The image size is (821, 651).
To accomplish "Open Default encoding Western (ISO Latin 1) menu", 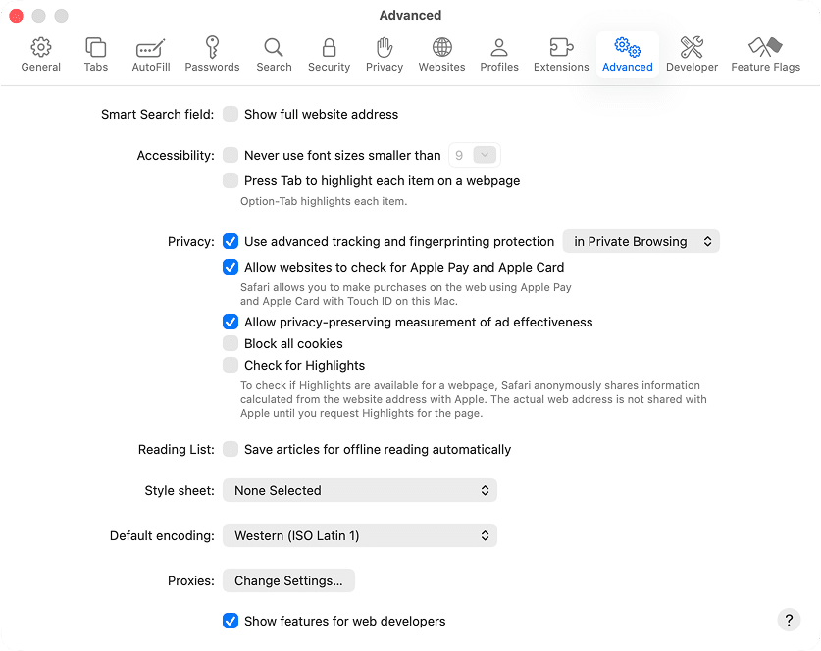I will pyautogui.click(x=360, y=535).
